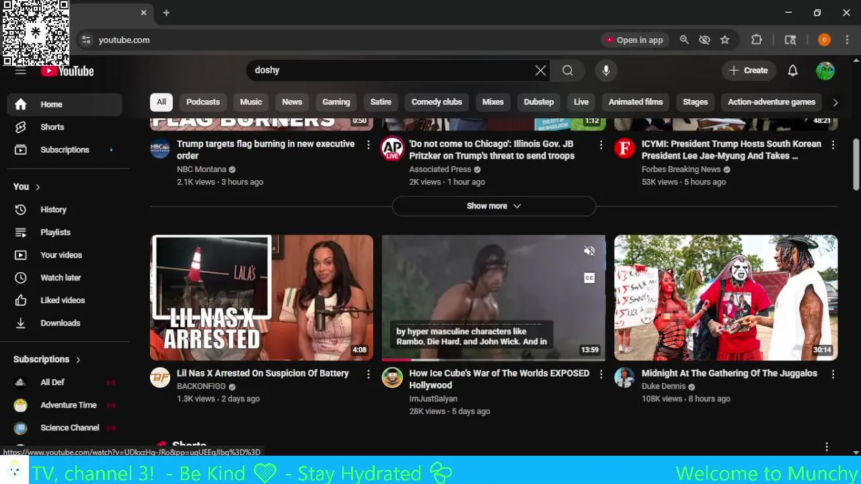This screenshot has height=484, width=861.
Task: Open 'Midnight At The Gathering Of The Juggalos' title
Action: pos(729,373)
